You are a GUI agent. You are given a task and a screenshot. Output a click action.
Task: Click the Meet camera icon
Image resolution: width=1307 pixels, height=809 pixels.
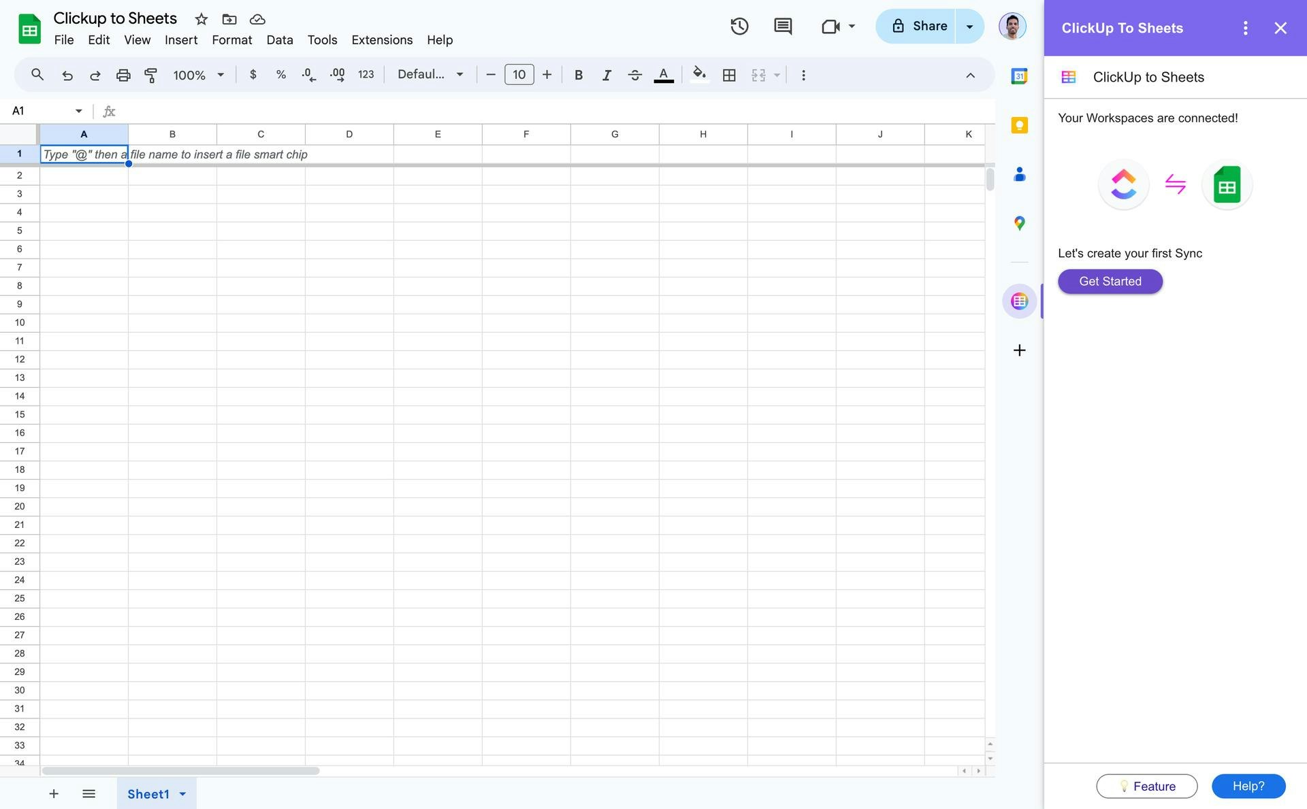coord(830,27)
